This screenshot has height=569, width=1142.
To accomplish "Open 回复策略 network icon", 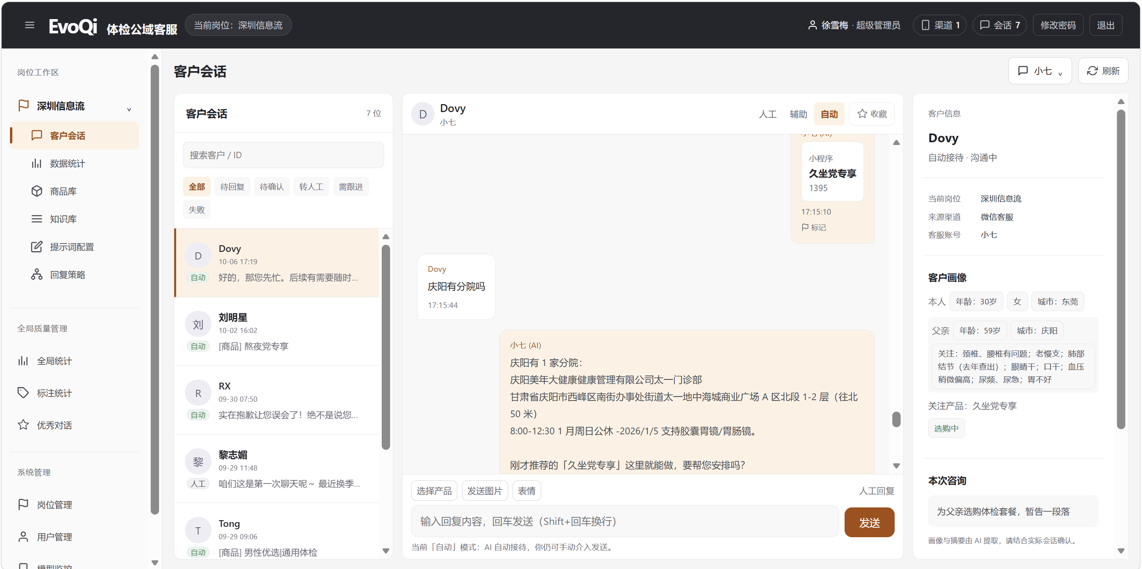I will [x=36, y=275].
